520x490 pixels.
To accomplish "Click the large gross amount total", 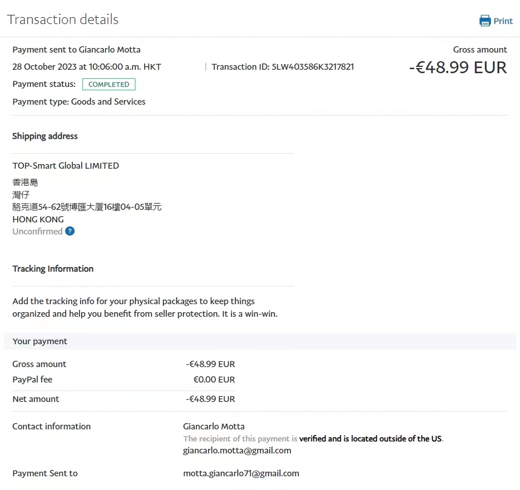I will [x=458, y=67].
